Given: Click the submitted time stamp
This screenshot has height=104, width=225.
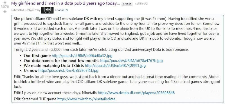Looking at the screenshot, I should click(30, 10).
